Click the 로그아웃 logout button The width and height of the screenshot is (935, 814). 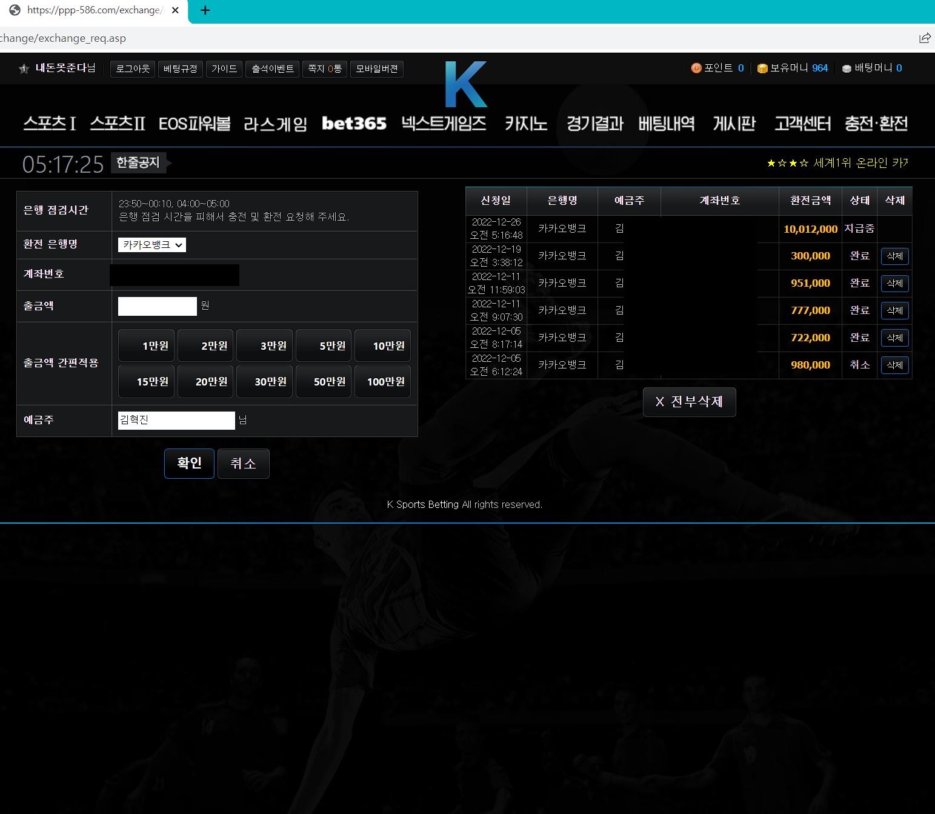133,69
